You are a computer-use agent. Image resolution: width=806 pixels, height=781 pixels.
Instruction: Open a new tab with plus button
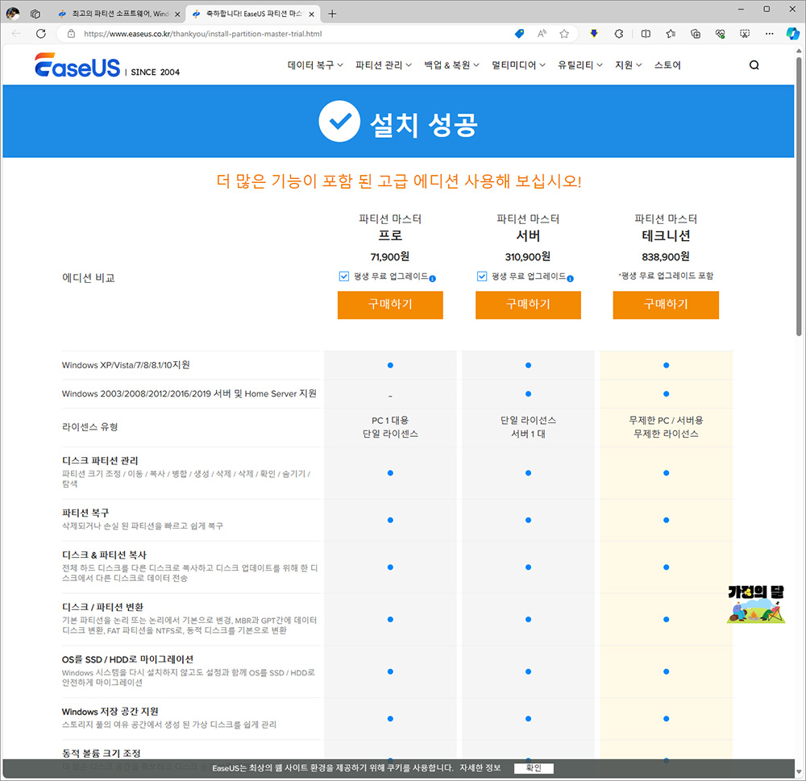pos(332,14)
